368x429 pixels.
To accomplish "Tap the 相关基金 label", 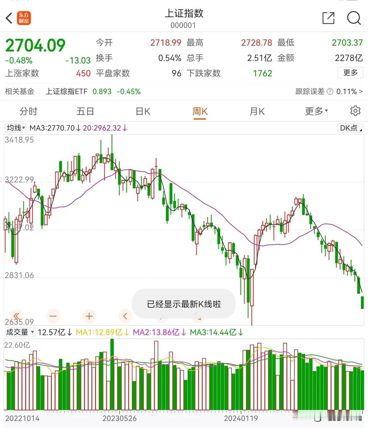I will tap(20, 91).
